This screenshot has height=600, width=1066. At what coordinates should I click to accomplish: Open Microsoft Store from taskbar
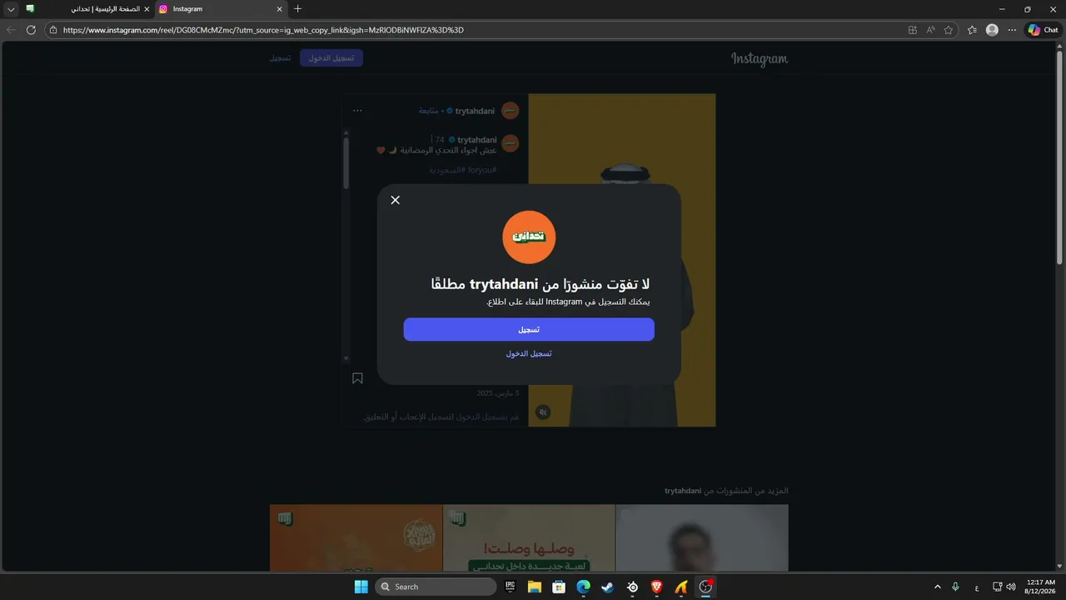pyautogui.click(x=559, y=587)
